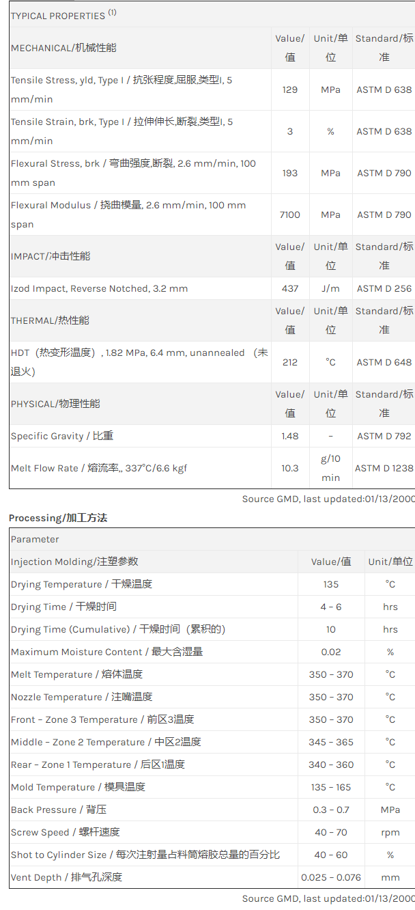Click the Processing/加工方法 heading

(x=58, y=518)
